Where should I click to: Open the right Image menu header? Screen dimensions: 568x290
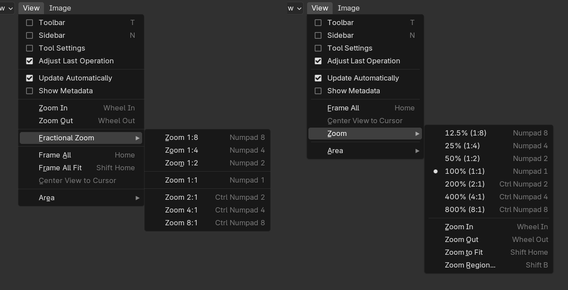point(349,8)
